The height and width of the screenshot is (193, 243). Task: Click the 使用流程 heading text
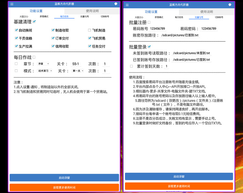coord(137,77)
